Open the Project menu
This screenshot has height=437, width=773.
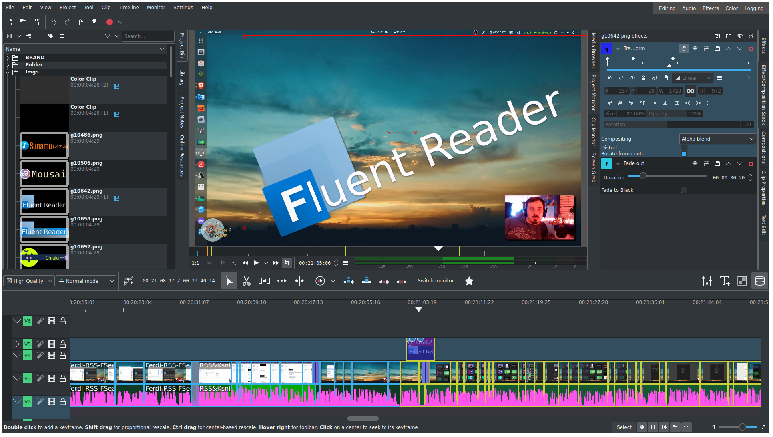click(68, 8)
